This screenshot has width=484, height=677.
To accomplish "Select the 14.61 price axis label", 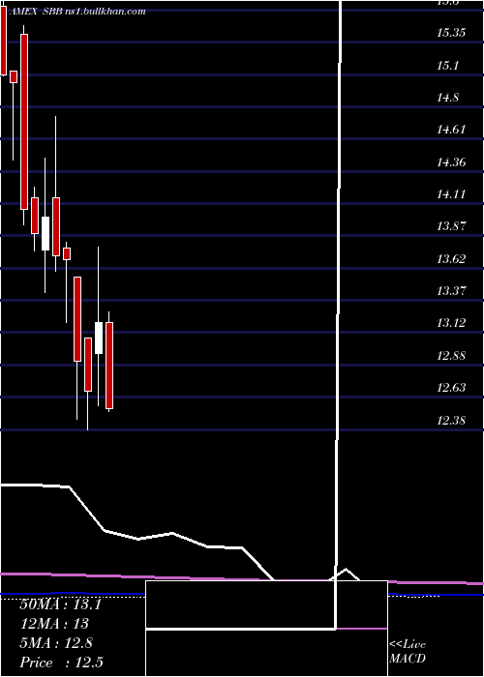I will tap(451, 130).
